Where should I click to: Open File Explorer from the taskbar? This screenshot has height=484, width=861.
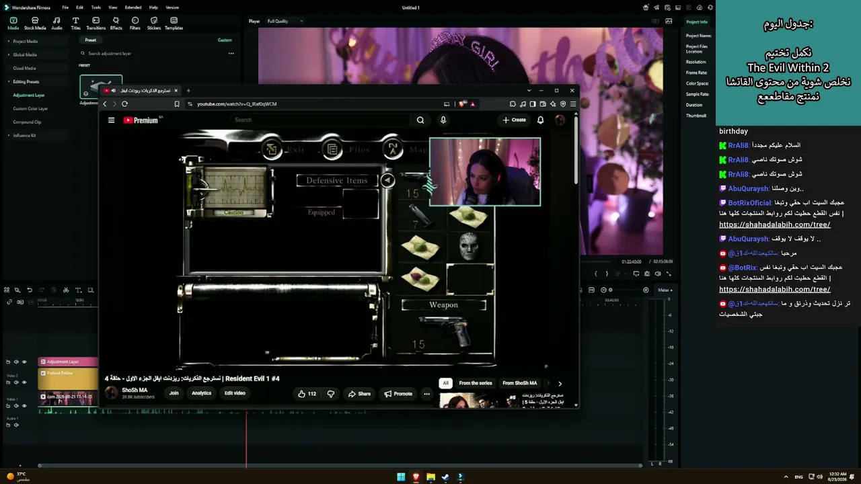pyautogui.click(x=430, y=477)
